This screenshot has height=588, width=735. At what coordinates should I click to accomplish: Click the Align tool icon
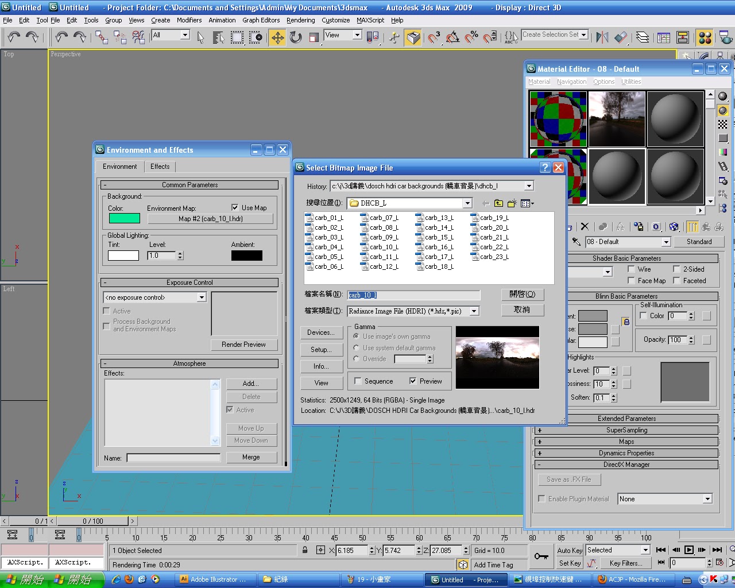(621, 37)
